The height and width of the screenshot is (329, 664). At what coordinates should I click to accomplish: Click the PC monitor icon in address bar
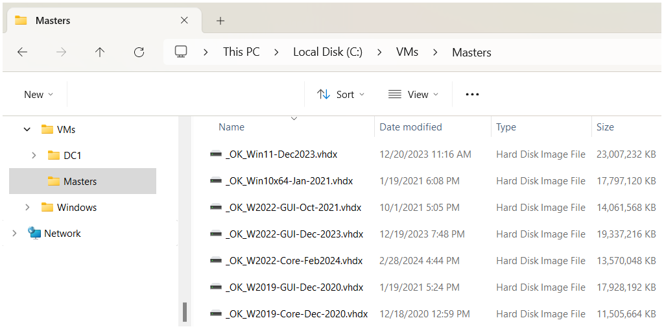(x=181, y=52)
